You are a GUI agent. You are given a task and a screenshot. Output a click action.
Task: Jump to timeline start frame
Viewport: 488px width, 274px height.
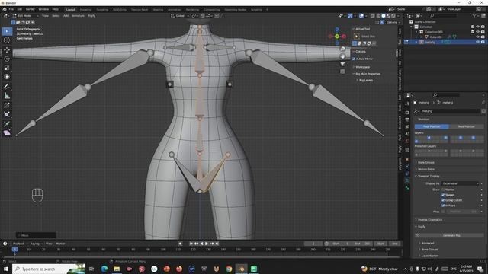click(191, 244)
